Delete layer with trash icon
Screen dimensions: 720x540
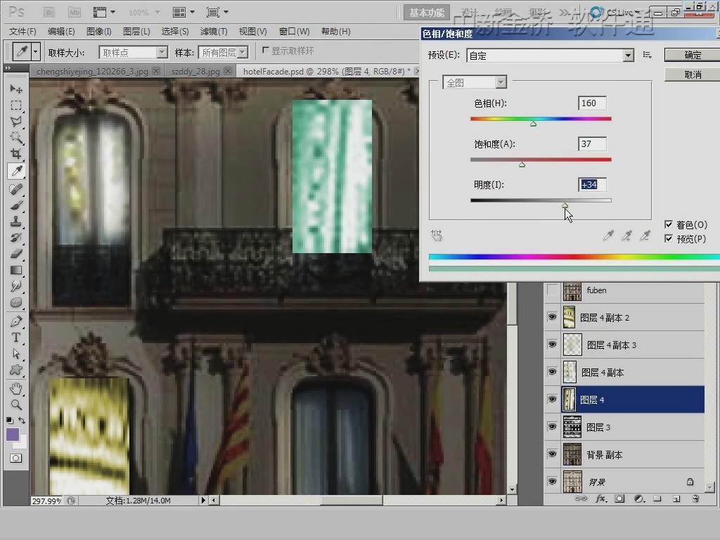point(695,499)
